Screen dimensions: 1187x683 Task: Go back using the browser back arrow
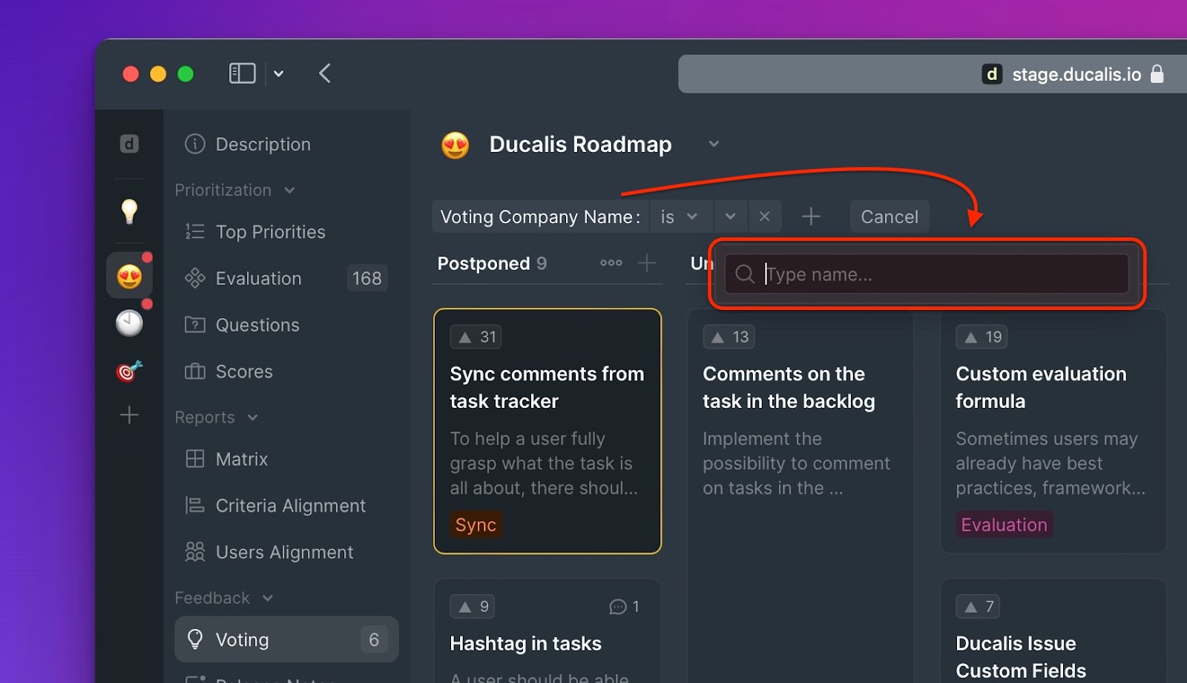tap(324, 73)
